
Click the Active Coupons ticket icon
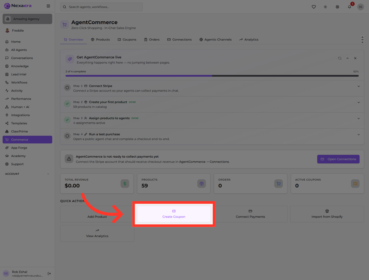pyautogui.click(x=355, y=184)
